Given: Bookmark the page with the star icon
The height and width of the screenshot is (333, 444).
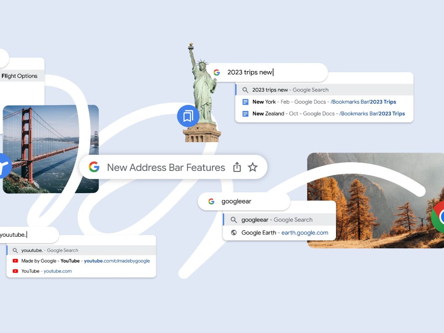Looking at the screenshot, I should click(252, 167).
